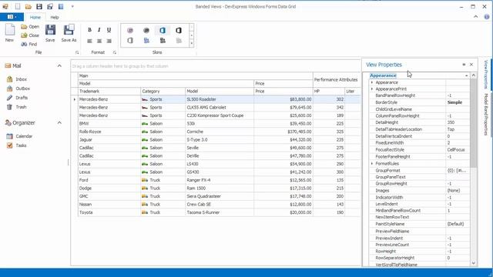Open the Format group dialog launcher

115,52
